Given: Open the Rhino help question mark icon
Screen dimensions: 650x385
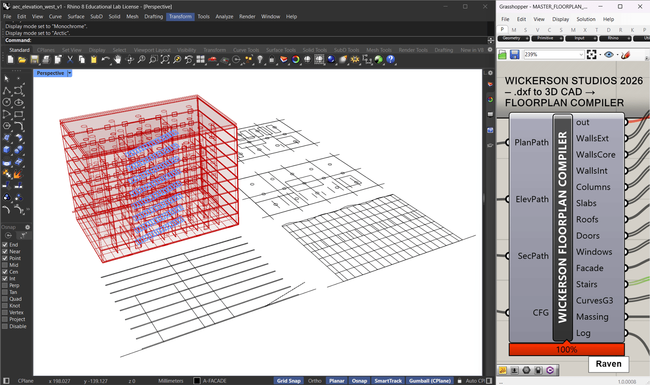Looking at the screenshot, I should 390,60.
